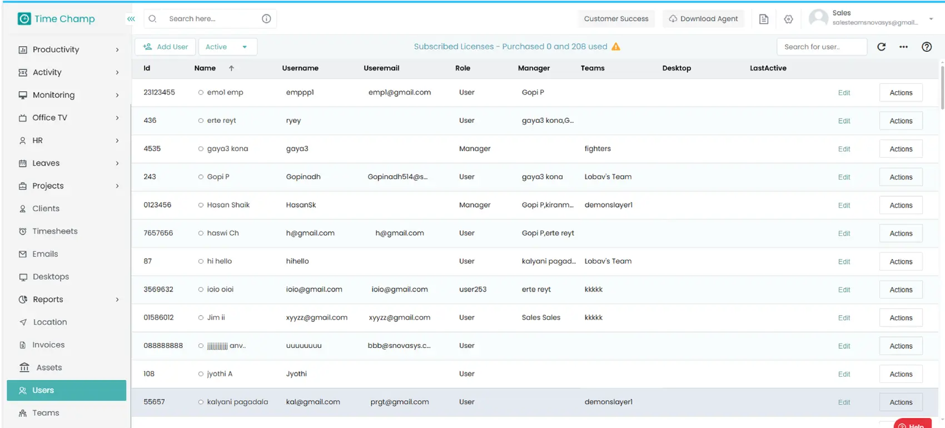Expand the Productivity sidebar menu

click(67, 49)
